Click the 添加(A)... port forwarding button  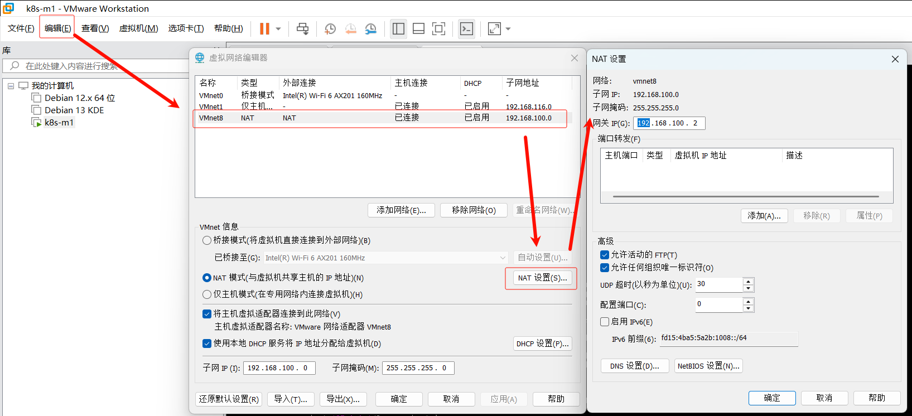coord(764,216)
